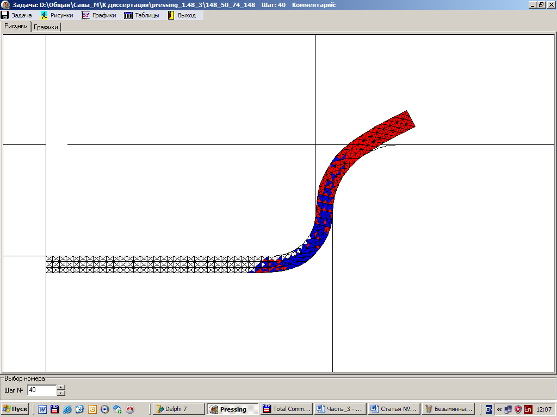Click the Таблицы table grid icon
The height and width of the screenshot is (417, 557).
pos(128,15)
